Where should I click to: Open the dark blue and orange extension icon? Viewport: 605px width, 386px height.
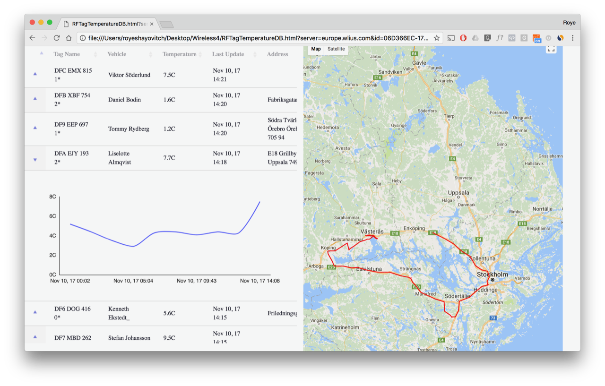point(560,38)
